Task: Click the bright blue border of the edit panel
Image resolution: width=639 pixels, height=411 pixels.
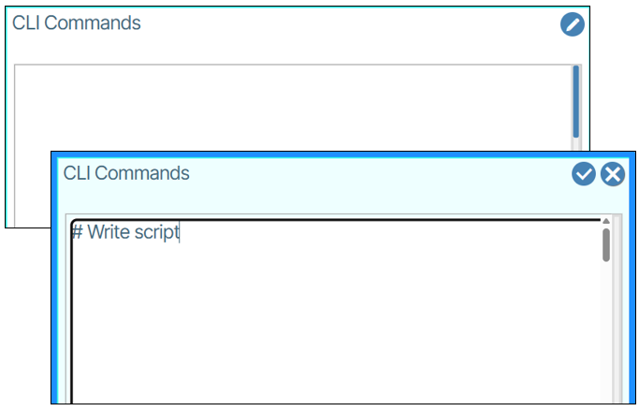Action: 55,281
